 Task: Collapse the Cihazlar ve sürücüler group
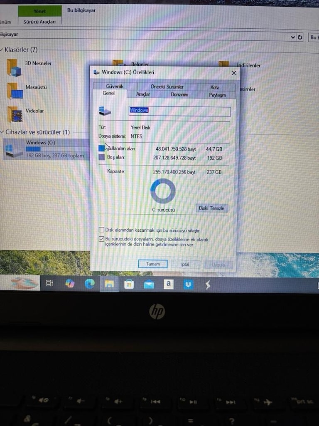pos(2,132)
